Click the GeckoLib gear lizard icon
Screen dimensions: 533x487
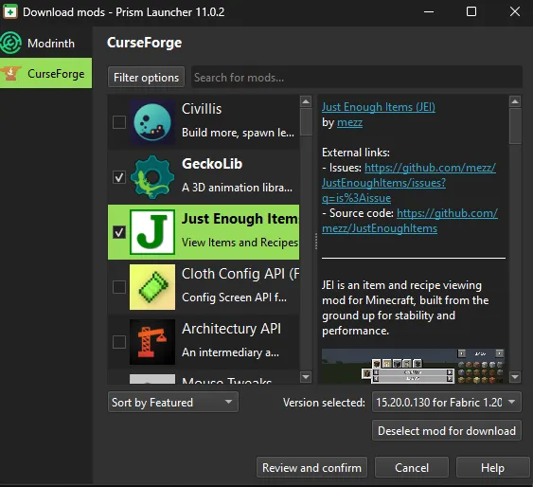click(x=152, y=177)
